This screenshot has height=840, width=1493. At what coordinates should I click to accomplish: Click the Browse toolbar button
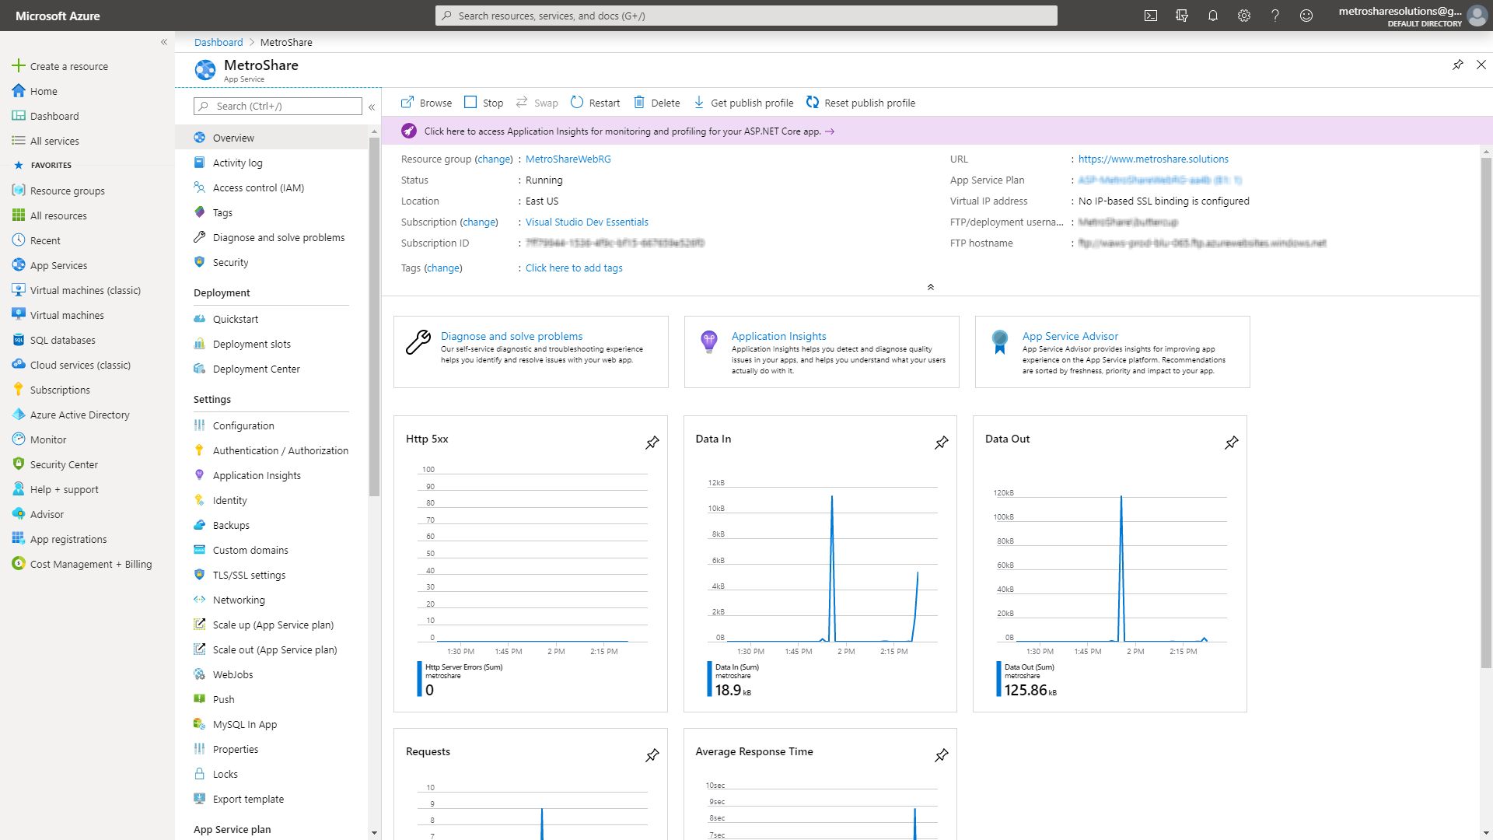(x=426, y=103)
